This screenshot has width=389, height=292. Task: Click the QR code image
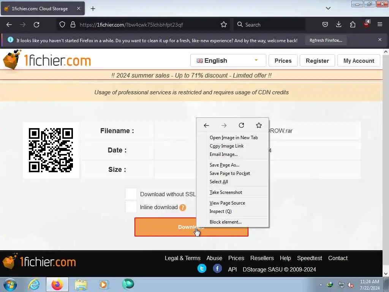[x=51, y=150]
